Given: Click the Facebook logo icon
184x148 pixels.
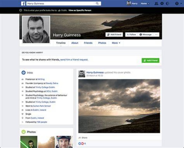Looking at the screenshot, I should point(23,4).
